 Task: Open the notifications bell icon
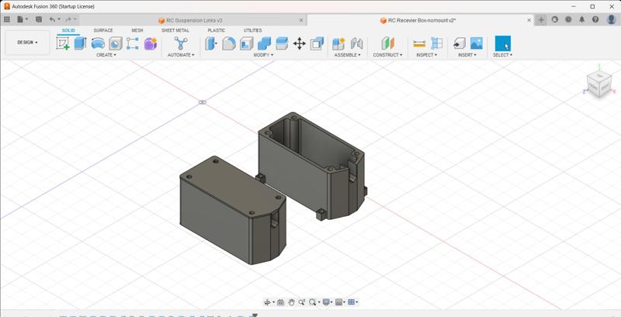click(x=581, y=19)
